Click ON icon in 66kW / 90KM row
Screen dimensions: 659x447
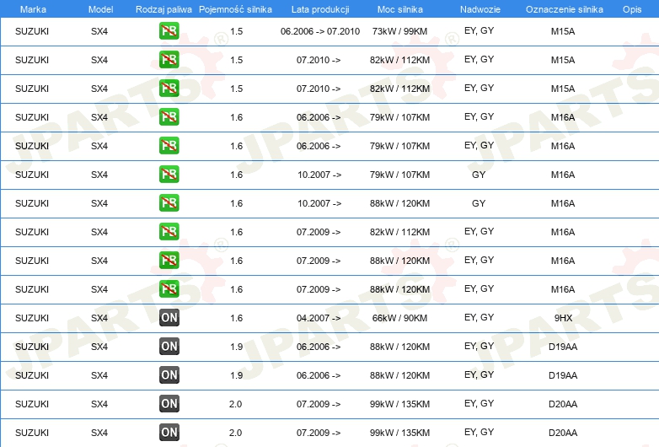coord(169,318)
